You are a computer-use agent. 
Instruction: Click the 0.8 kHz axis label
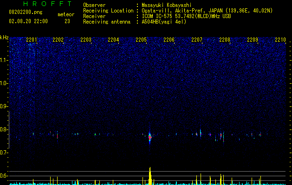(4, 129)
